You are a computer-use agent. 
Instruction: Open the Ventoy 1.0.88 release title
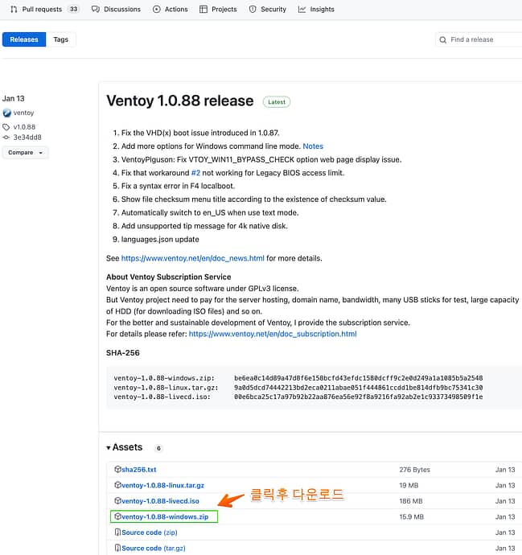(x=180, y=101)
